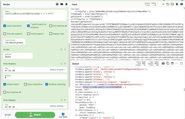Save output to file
This screenshot has height=119, width=185.
coord(163,63)
